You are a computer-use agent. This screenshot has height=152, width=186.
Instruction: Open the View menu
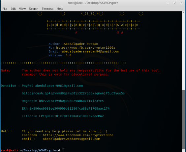click(x=22, y=9)
